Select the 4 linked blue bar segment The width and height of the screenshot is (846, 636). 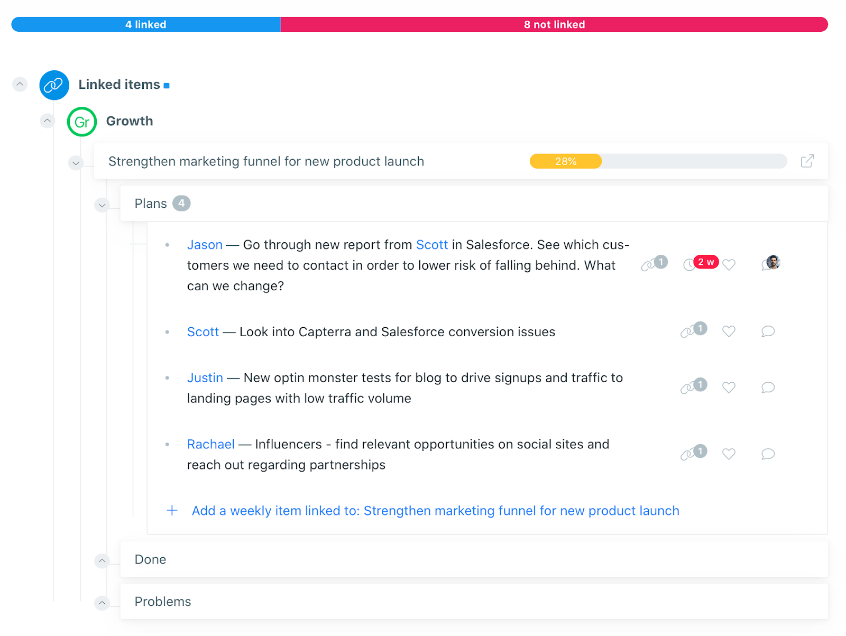146,24
